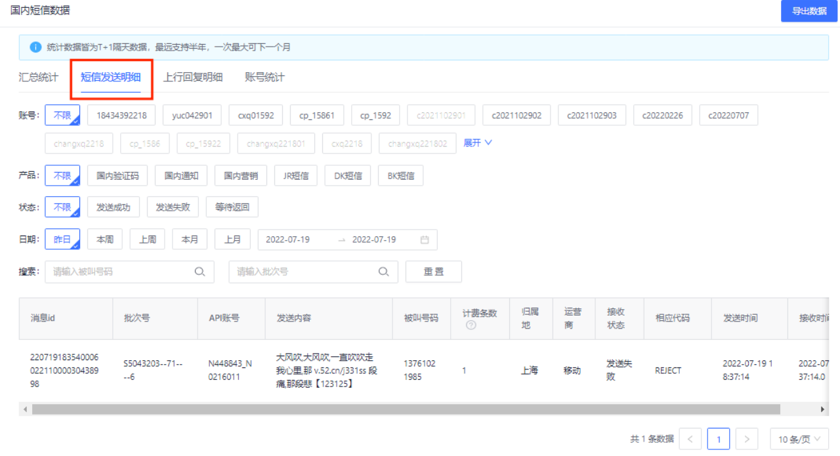Select 上月 date range
Screen dimensions: 840x456
[x=232, y=239]
